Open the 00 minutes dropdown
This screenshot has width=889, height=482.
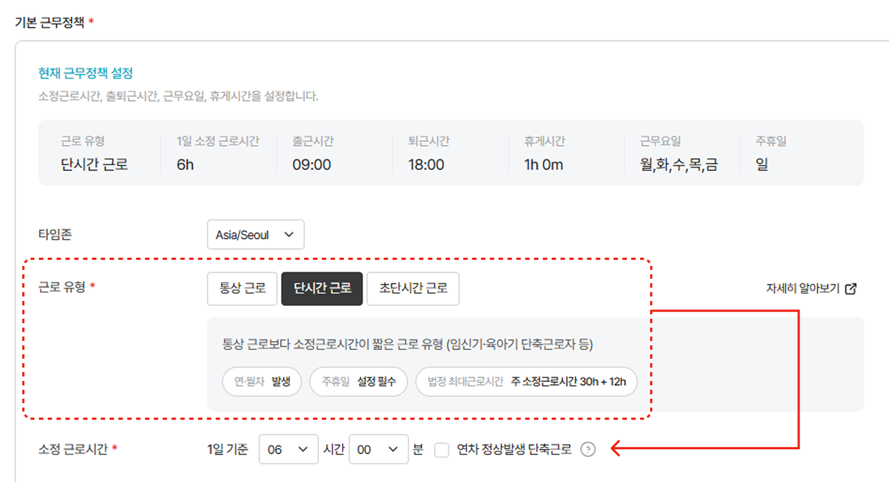pos(378,449)
